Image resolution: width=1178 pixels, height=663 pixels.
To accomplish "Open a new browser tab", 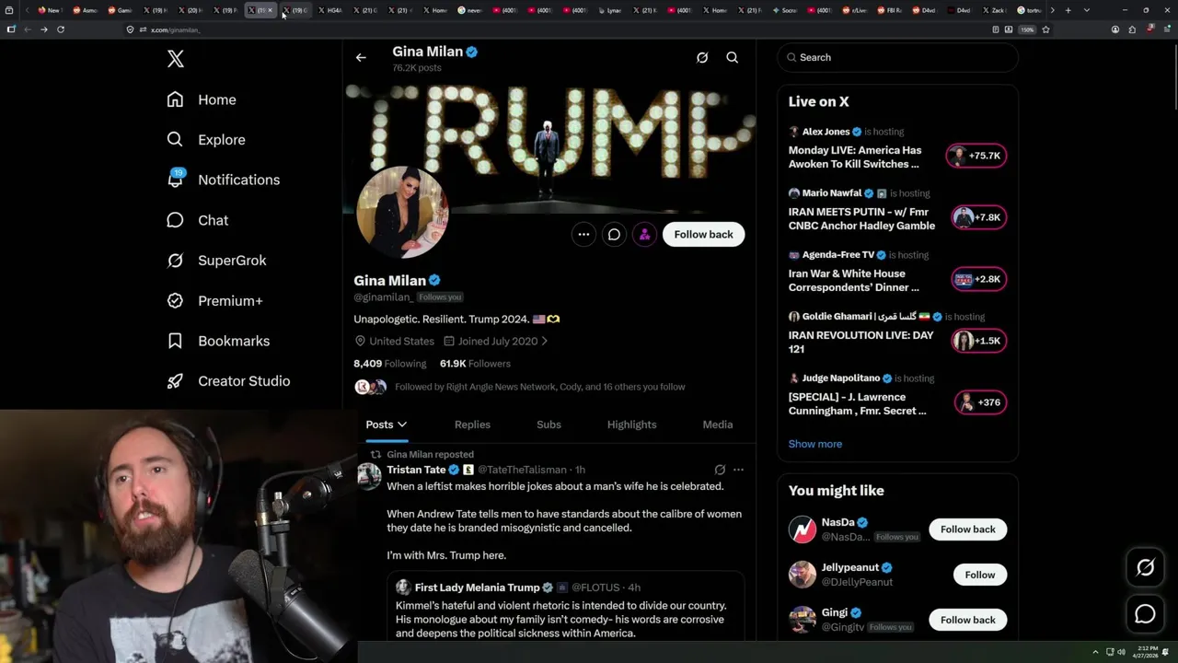I will click(1068, 10).
